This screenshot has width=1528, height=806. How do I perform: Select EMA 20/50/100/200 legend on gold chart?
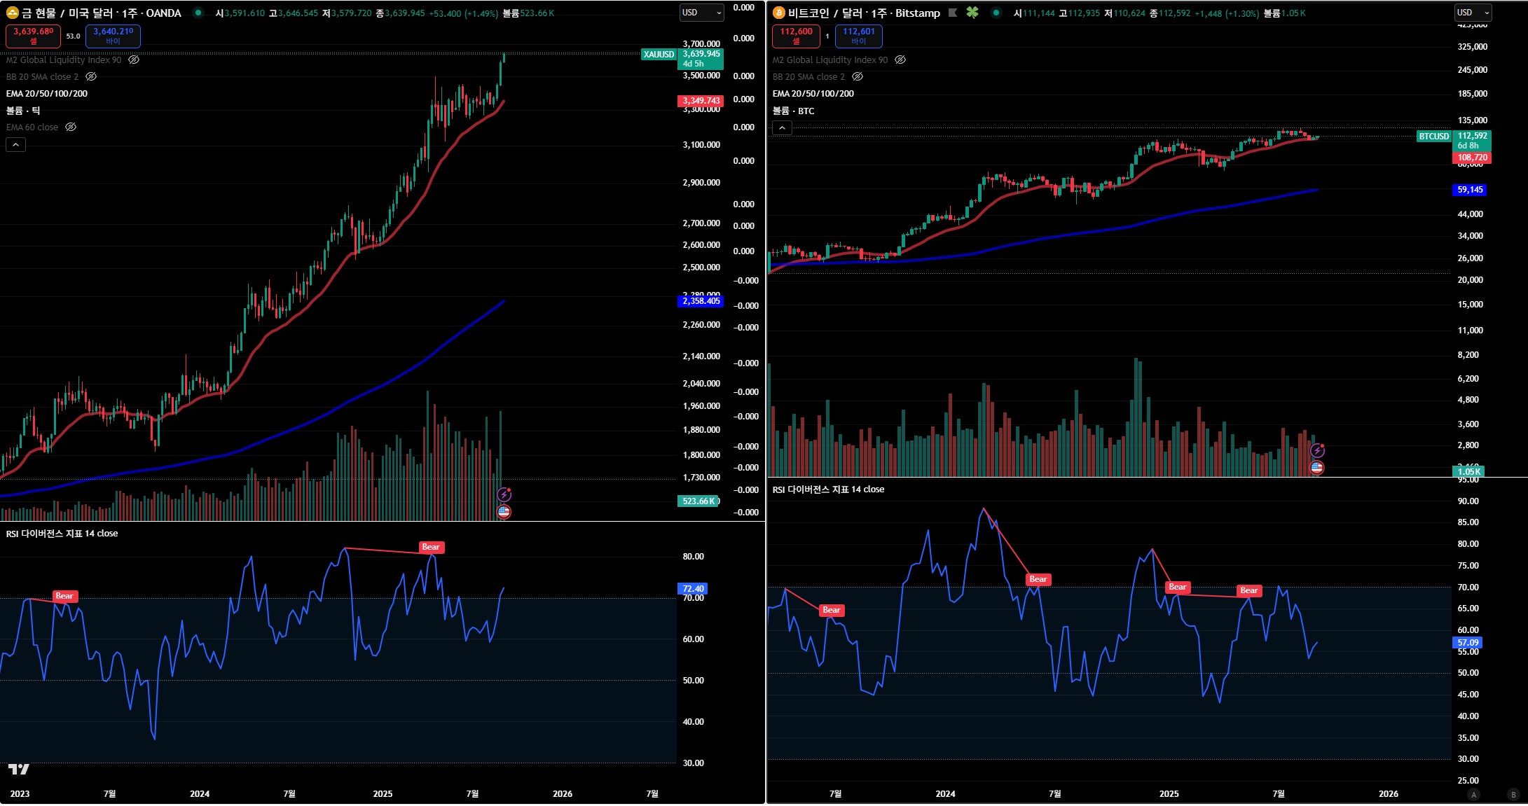tap(47, 94)
